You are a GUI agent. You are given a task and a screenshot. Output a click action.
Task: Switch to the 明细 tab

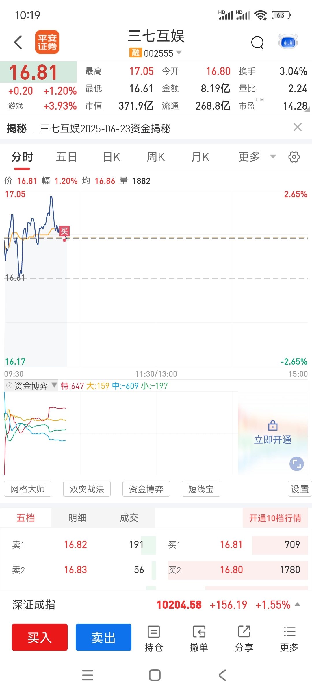pyautogui.click(x=77, y=518)
